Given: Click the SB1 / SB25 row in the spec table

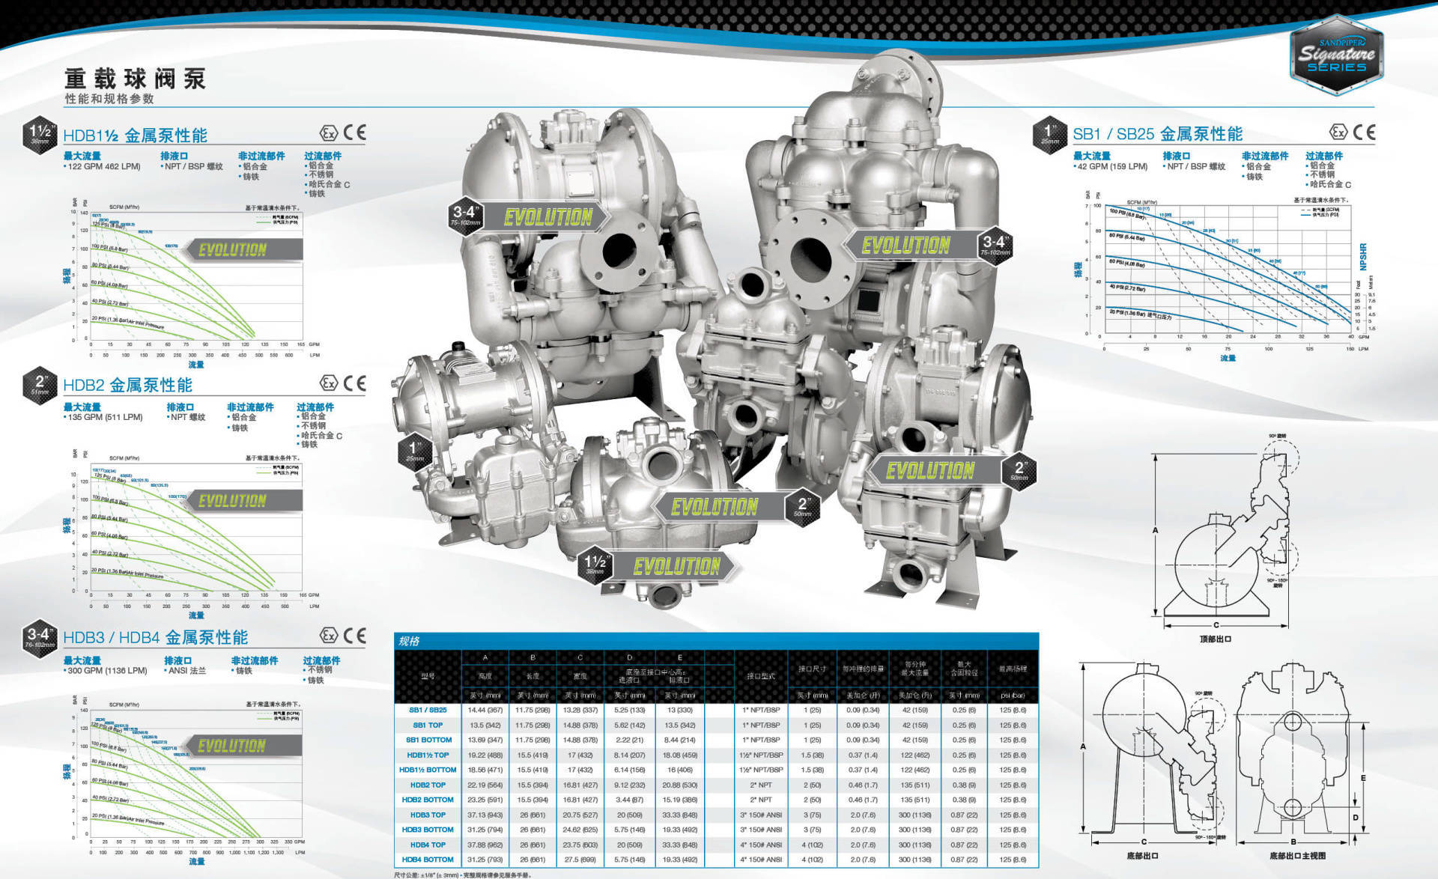Looking at the screenshot, I should (x=716, y=710).
